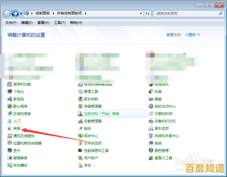Open recent pages dropdown beside forward button
Screen dimensions: 227x177
tap(21, 14)
